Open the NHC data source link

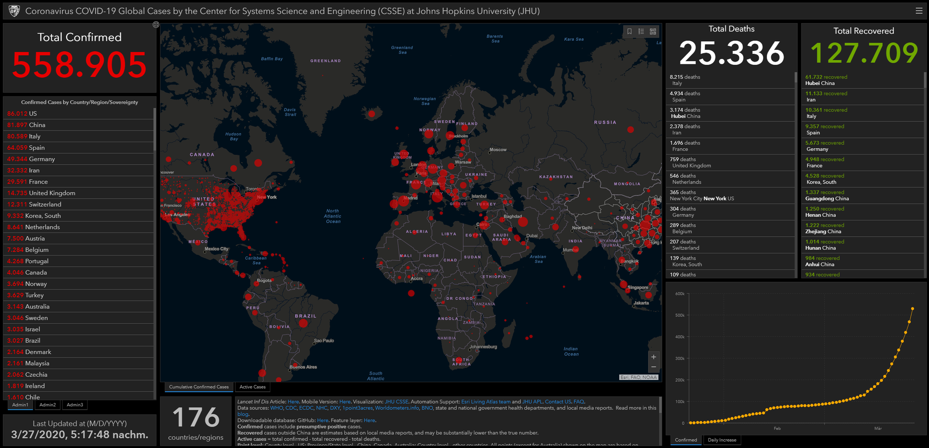click(322, 408)
